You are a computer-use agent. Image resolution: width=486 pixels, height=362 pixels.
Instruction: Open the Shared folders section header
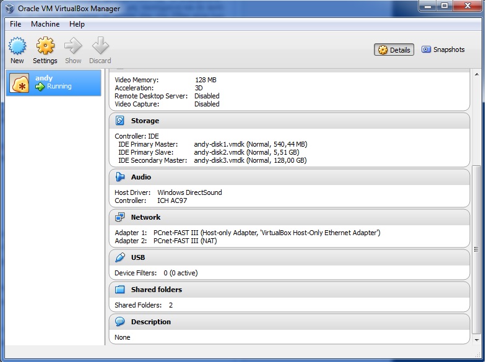289,290
